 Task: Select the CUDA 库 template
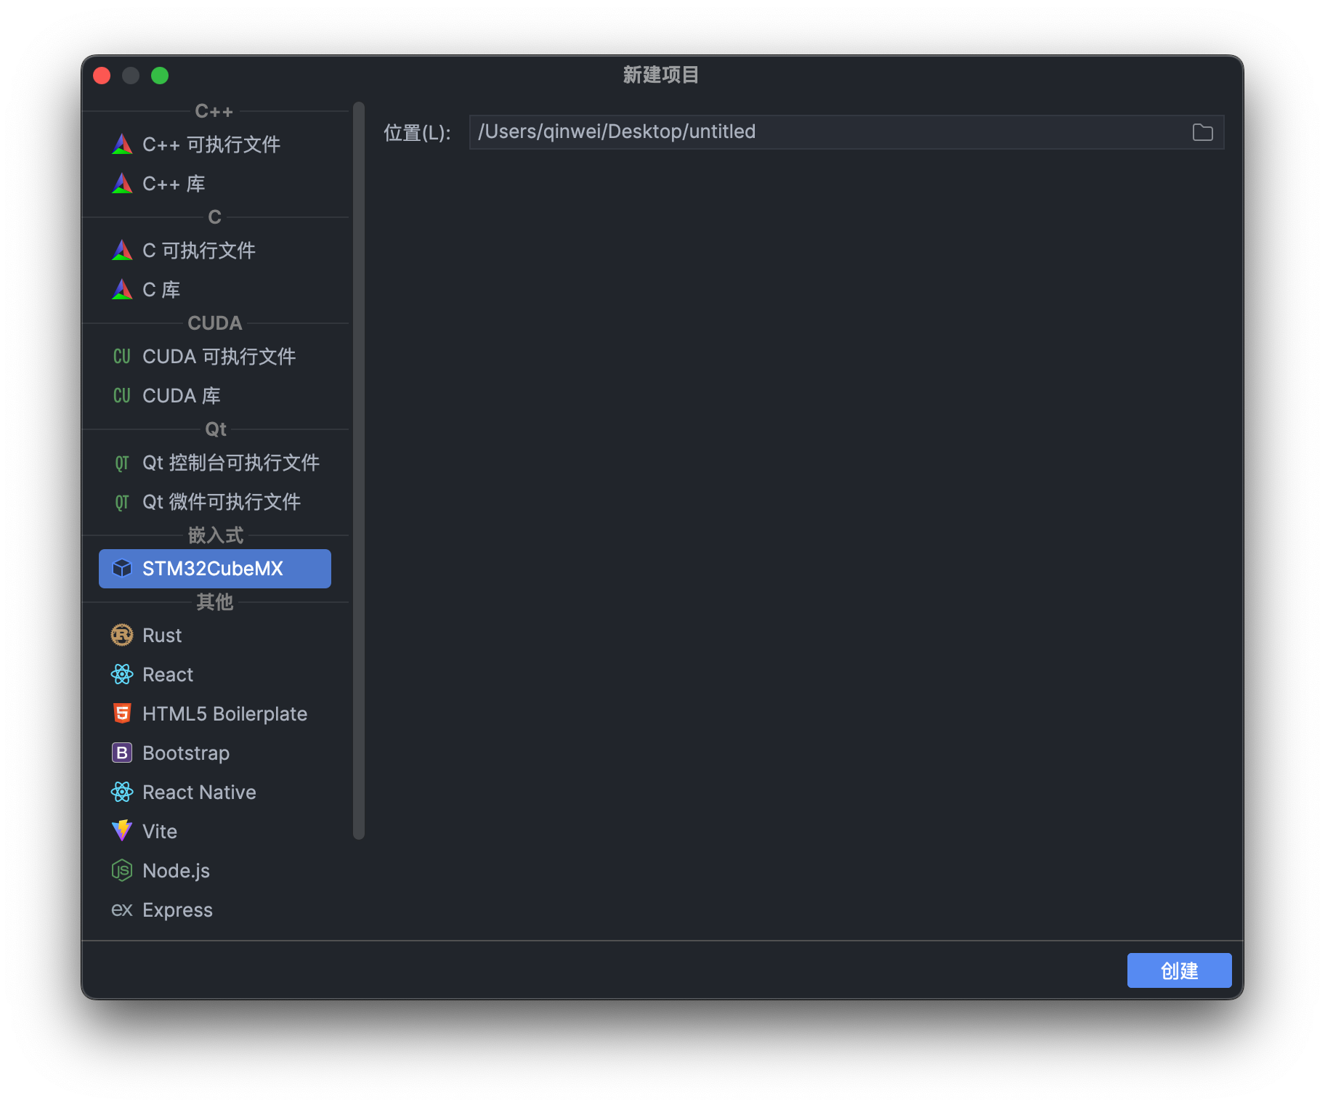click(179, 395)
